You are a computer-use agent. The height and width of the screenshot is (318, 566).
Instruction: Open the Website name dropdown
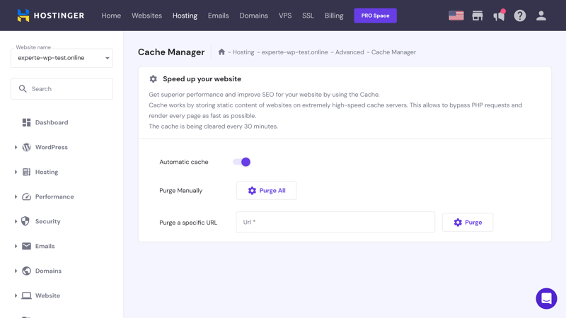(x=62, y=58)
